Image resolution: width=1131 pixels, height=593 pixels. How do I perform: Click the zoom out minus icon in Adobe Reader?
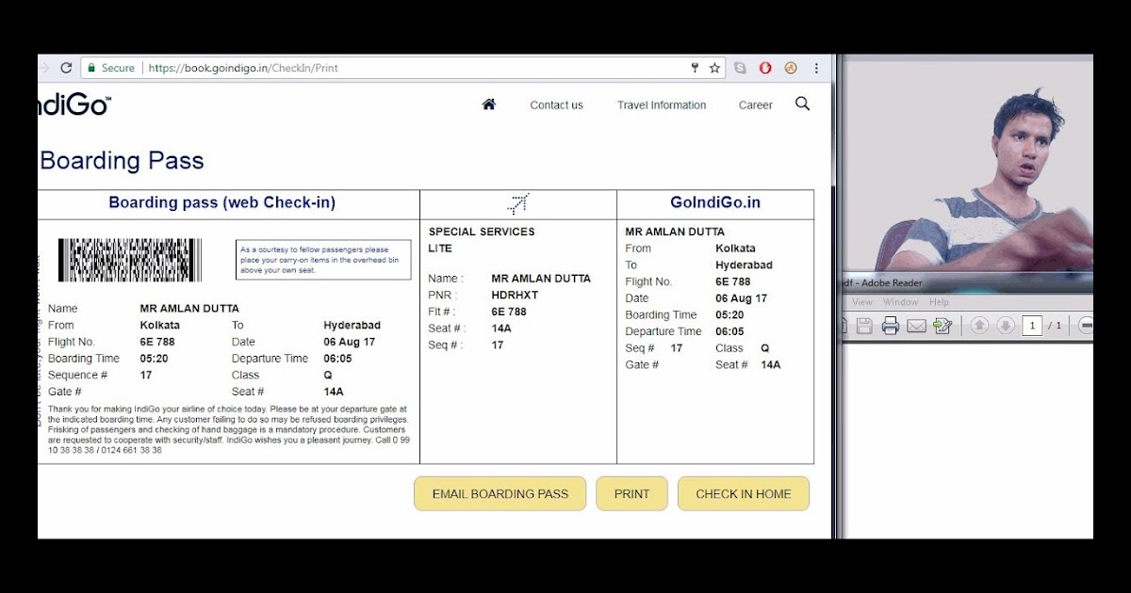tap(1086, 326)
